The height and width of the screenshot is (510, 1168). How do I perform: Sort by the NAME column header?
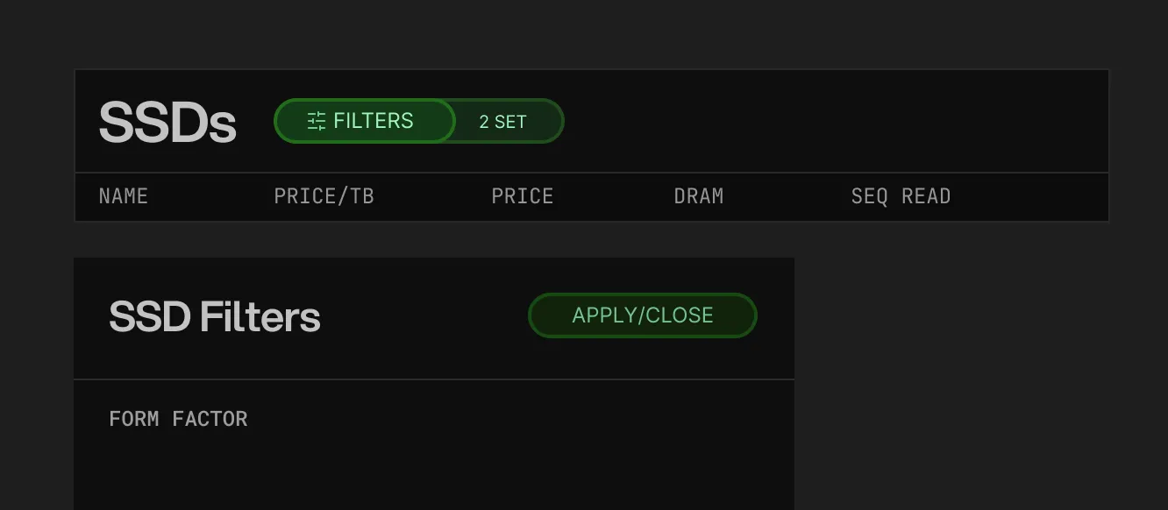click(124, 196)
